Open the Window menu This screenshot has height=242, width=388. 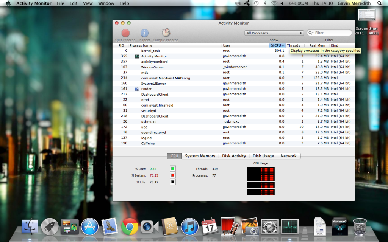[106, 3]
